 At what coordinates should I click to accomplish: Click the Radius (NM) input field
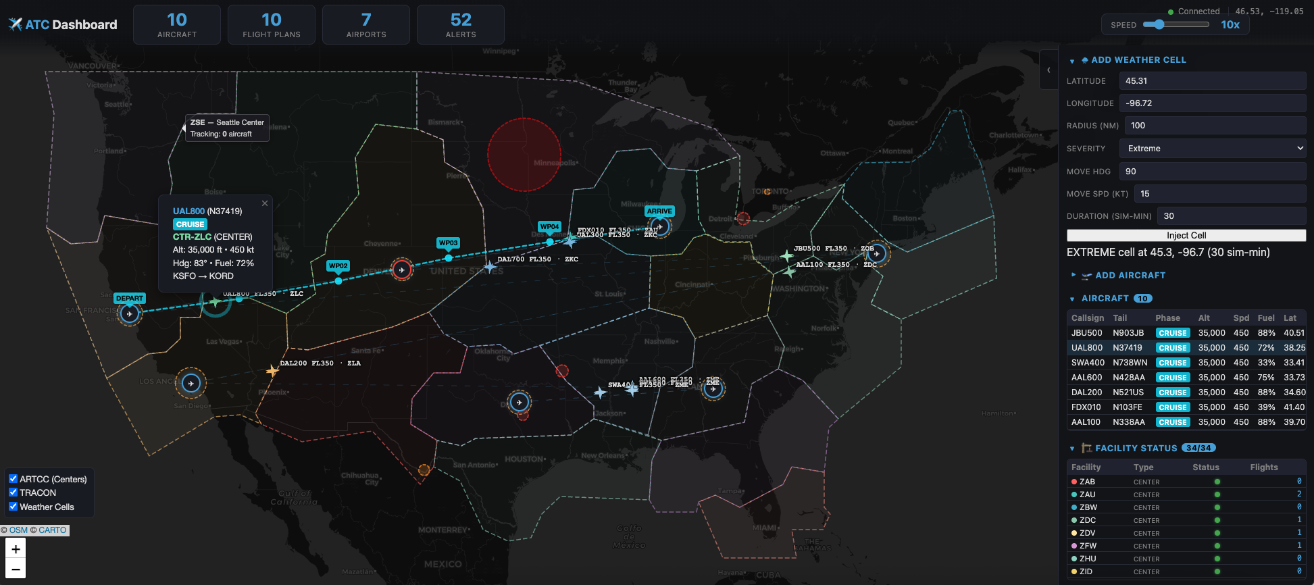click(1215, 126)
